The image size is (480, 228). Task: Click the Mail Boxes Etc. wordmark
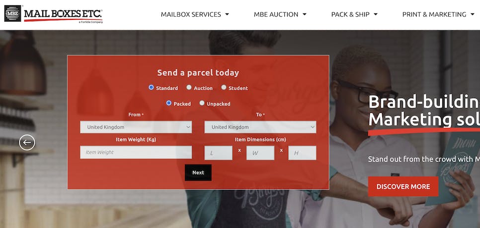pos(63,15)
